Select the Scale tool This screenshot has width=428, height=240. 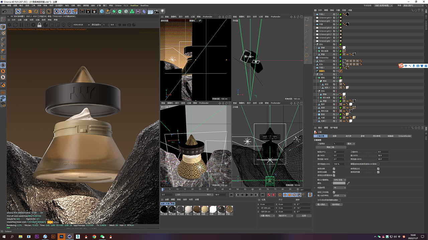[30, 11]
